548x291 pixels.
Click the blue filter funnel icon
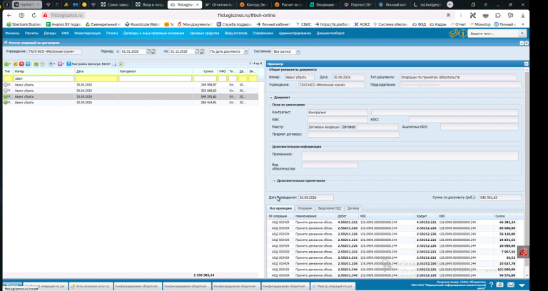click(x=68, y=64)
